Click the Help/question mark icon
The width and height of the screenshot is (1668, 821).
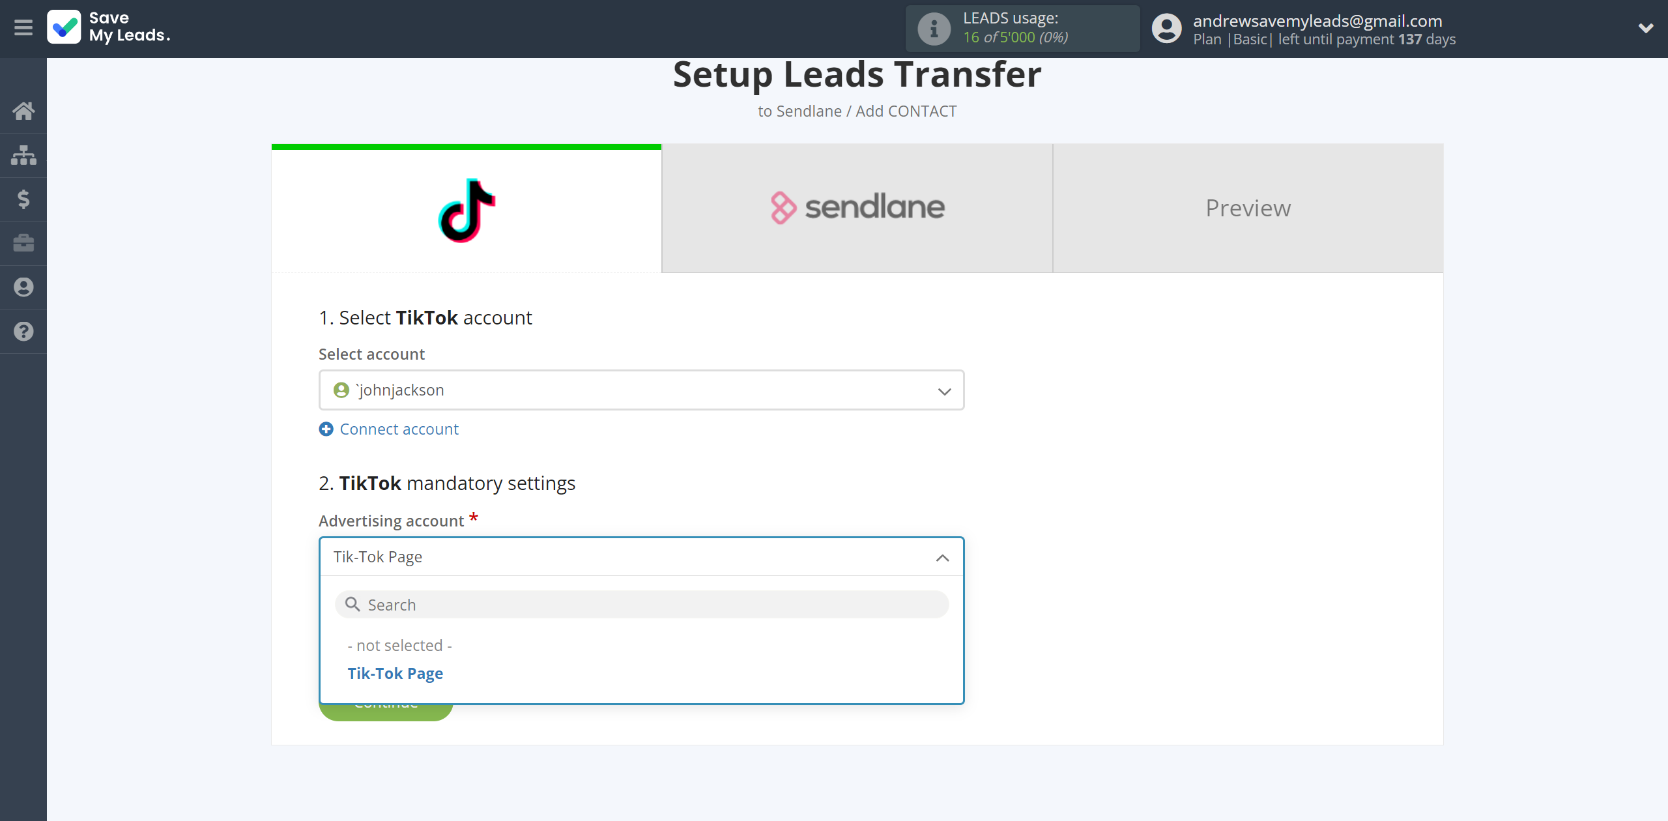pyautogui.click(x=23, y=330)
